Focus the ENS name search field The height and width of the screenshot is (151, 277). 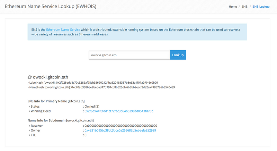[x=129, y=55]
